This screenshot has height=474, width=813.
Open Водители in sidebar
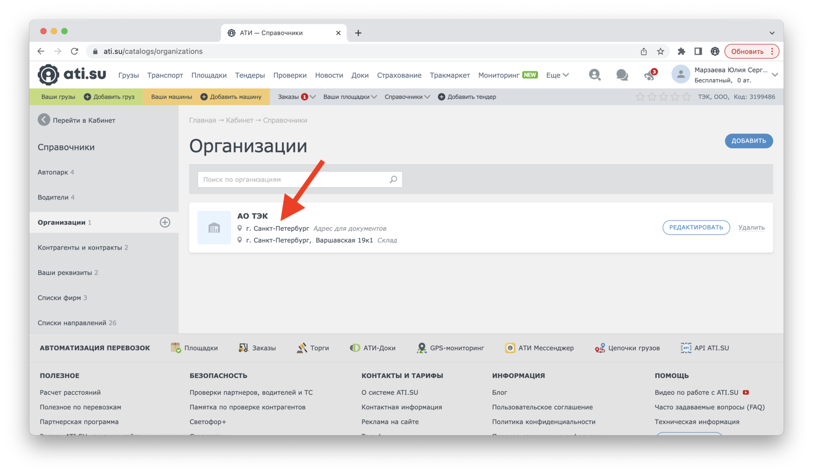56,197
